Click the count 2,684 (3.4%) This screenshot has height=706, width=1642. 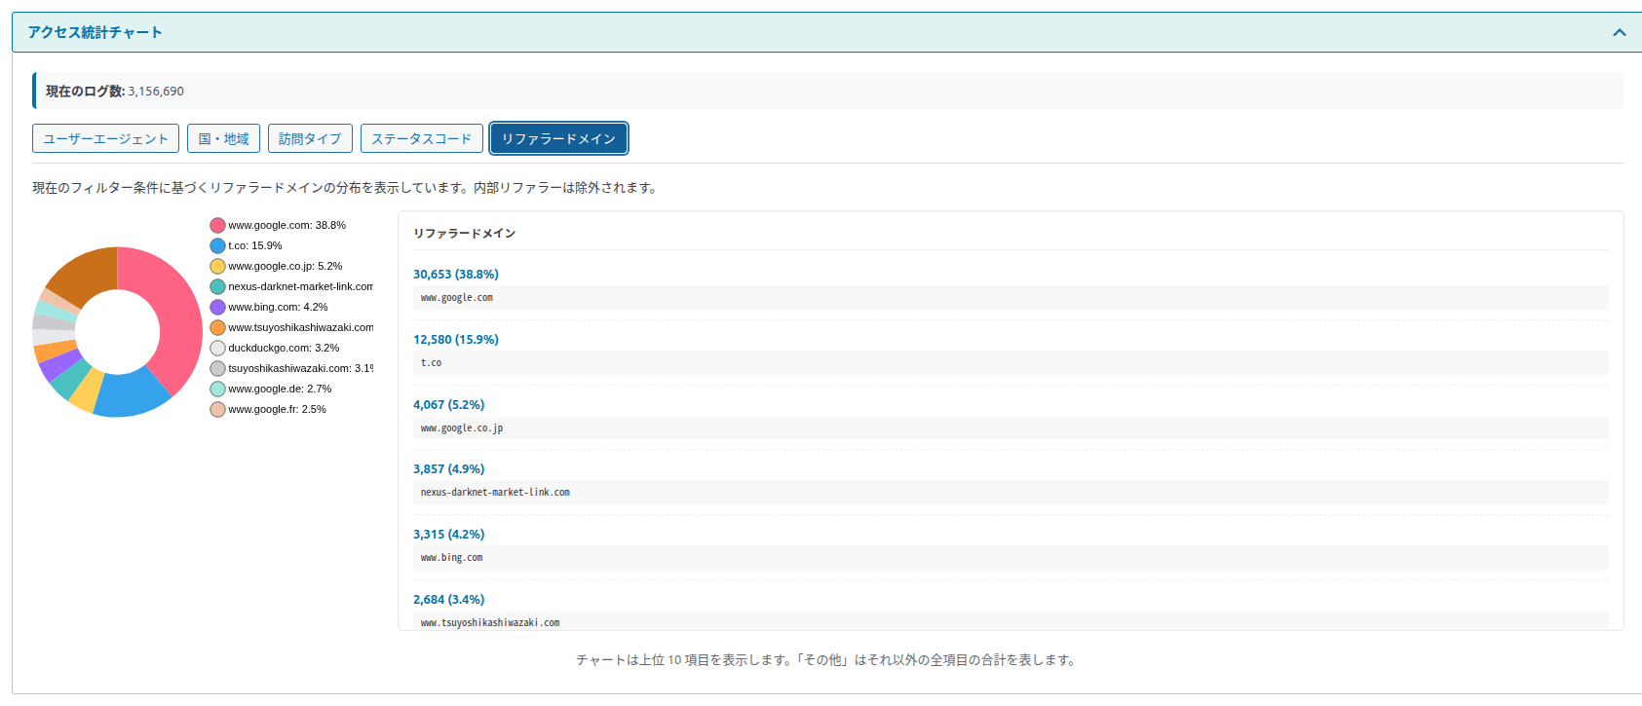click(449, 600)
